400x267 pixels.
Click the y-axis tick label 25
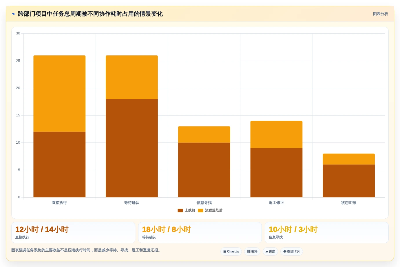[x=18, y=61]
